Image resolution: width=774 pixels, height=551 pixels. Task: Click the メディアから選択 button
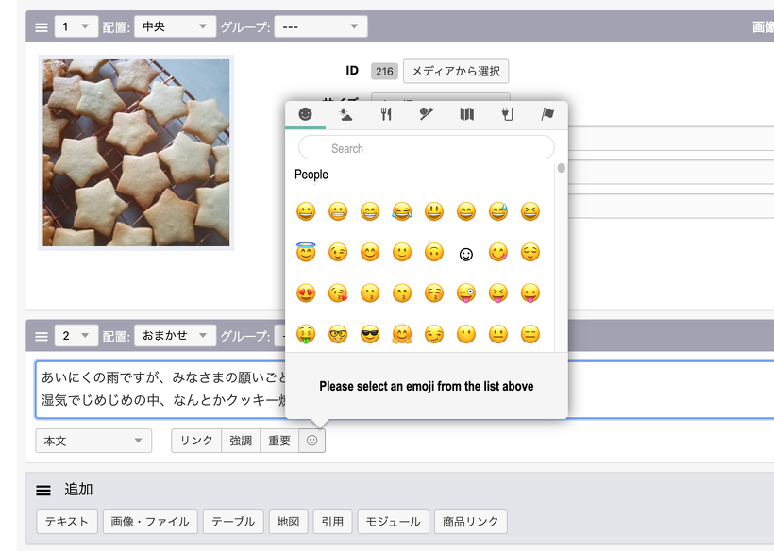(x=456, y=71)
